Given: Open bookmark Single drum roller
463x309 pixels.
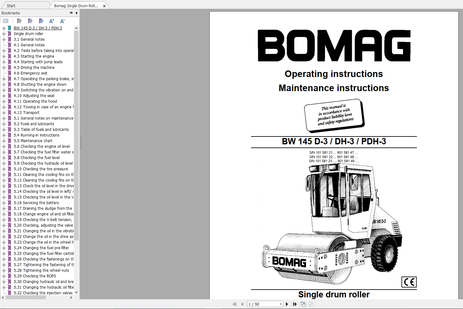Looking at the screenshot, I should tap(29, 34).
